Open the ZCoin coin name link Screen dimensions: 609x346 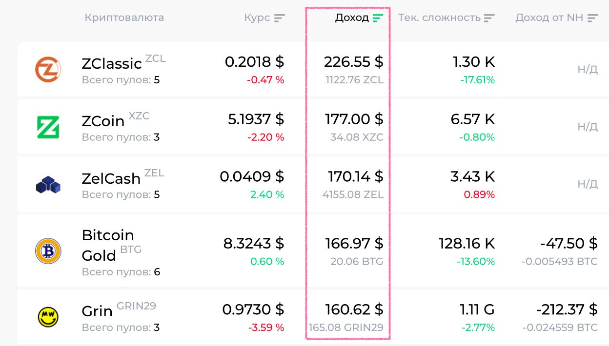tap(103, 121)
